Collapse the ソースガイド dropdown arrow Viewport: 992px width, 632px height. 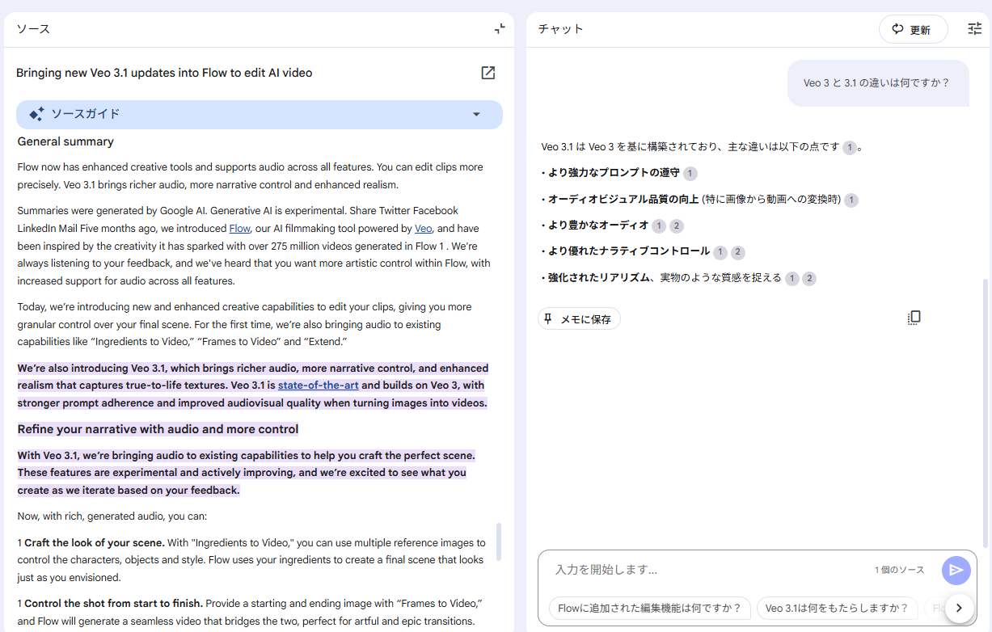(x=476, y=115)
